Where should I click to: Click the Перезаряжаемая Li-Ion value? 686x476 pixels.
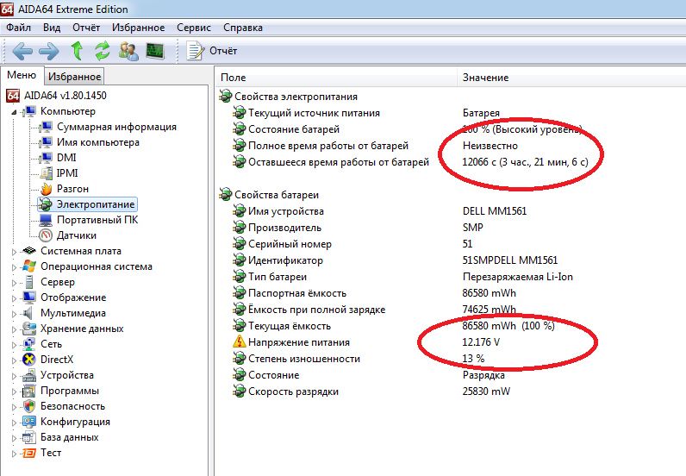pyautogui.click(x=518, y=277)
